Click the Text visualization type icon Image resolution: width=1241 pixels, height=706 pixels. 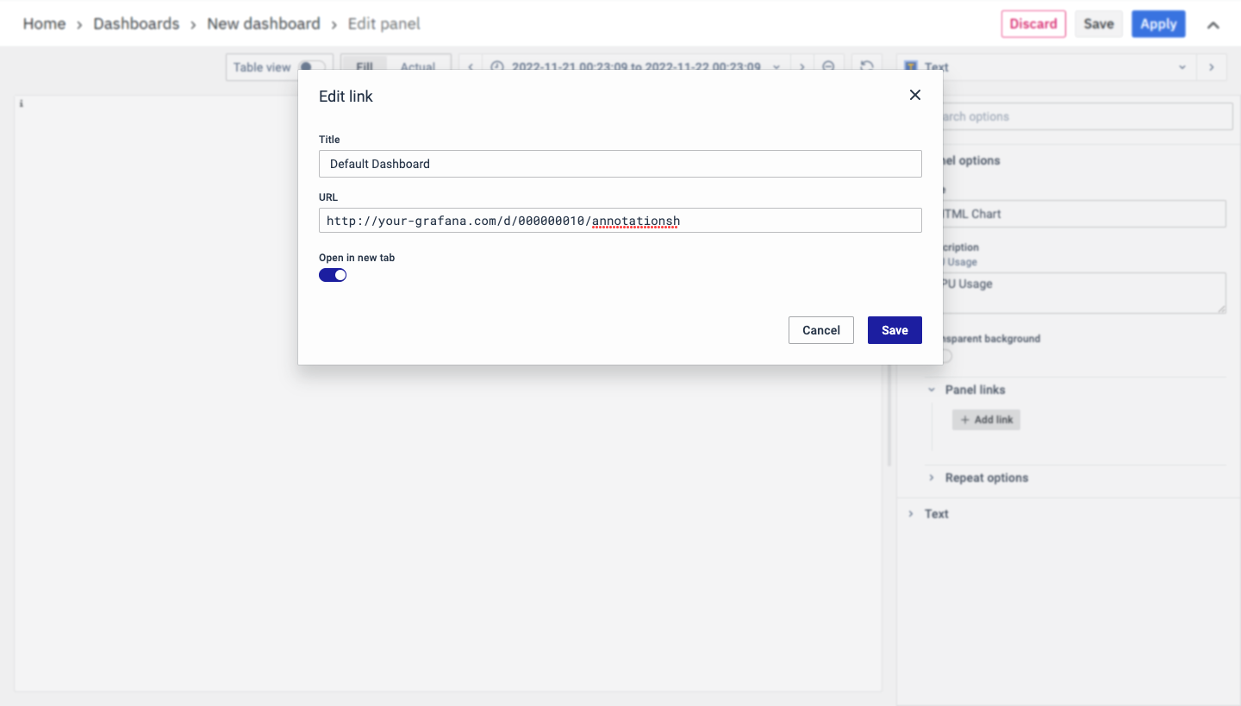(x=911, y=67)
